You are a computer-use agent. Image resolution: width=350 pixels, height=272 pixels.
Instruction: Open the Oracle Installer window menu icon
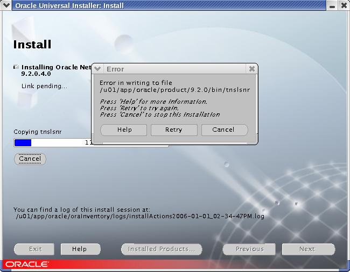[6, 5]
